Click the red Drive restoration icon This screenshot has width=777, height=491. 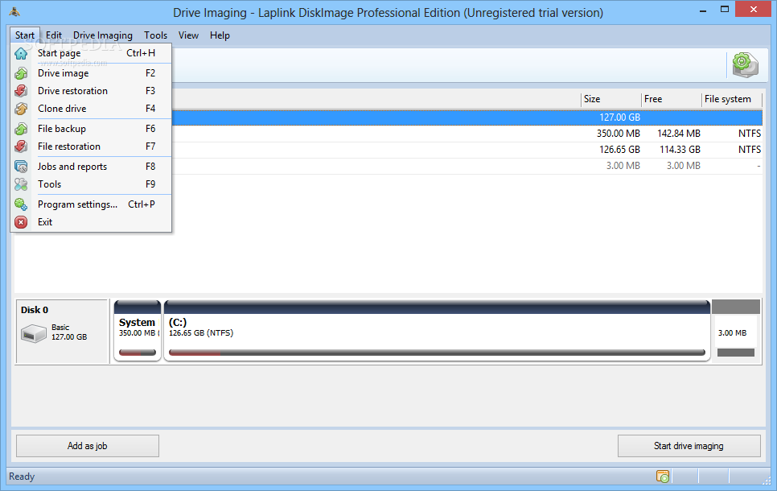[21, 91]
